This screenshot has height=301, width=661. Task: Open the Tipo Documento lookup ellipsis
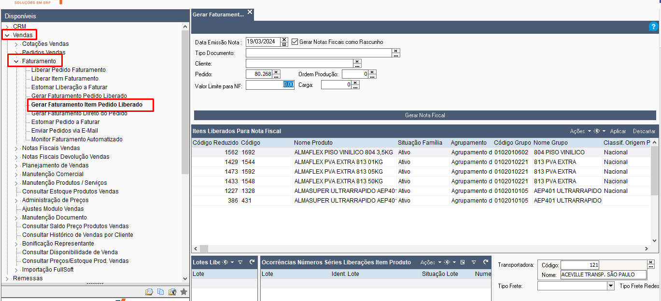(x=396, y=55)
